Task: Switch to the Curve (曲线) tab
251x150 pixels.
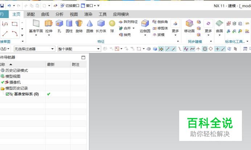Action: pyautogui.click(x=45, y=14)
